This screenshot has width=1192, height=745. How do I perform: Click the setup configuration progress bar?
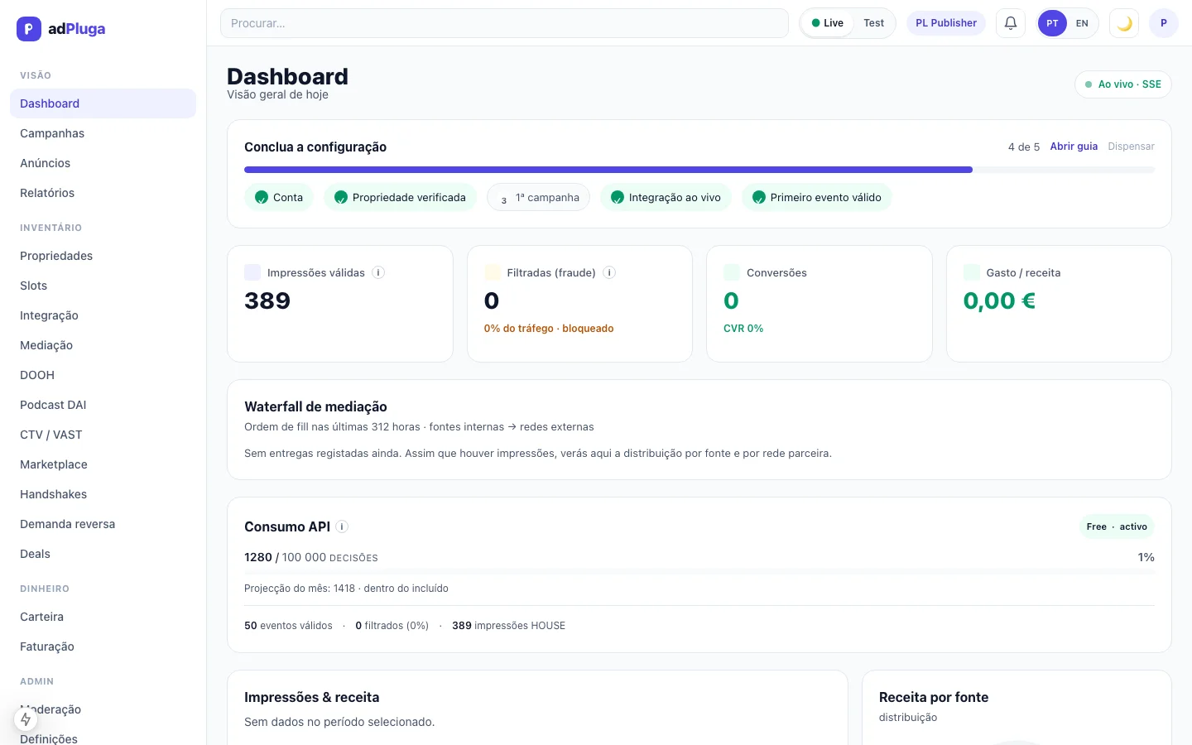point(699,170)
